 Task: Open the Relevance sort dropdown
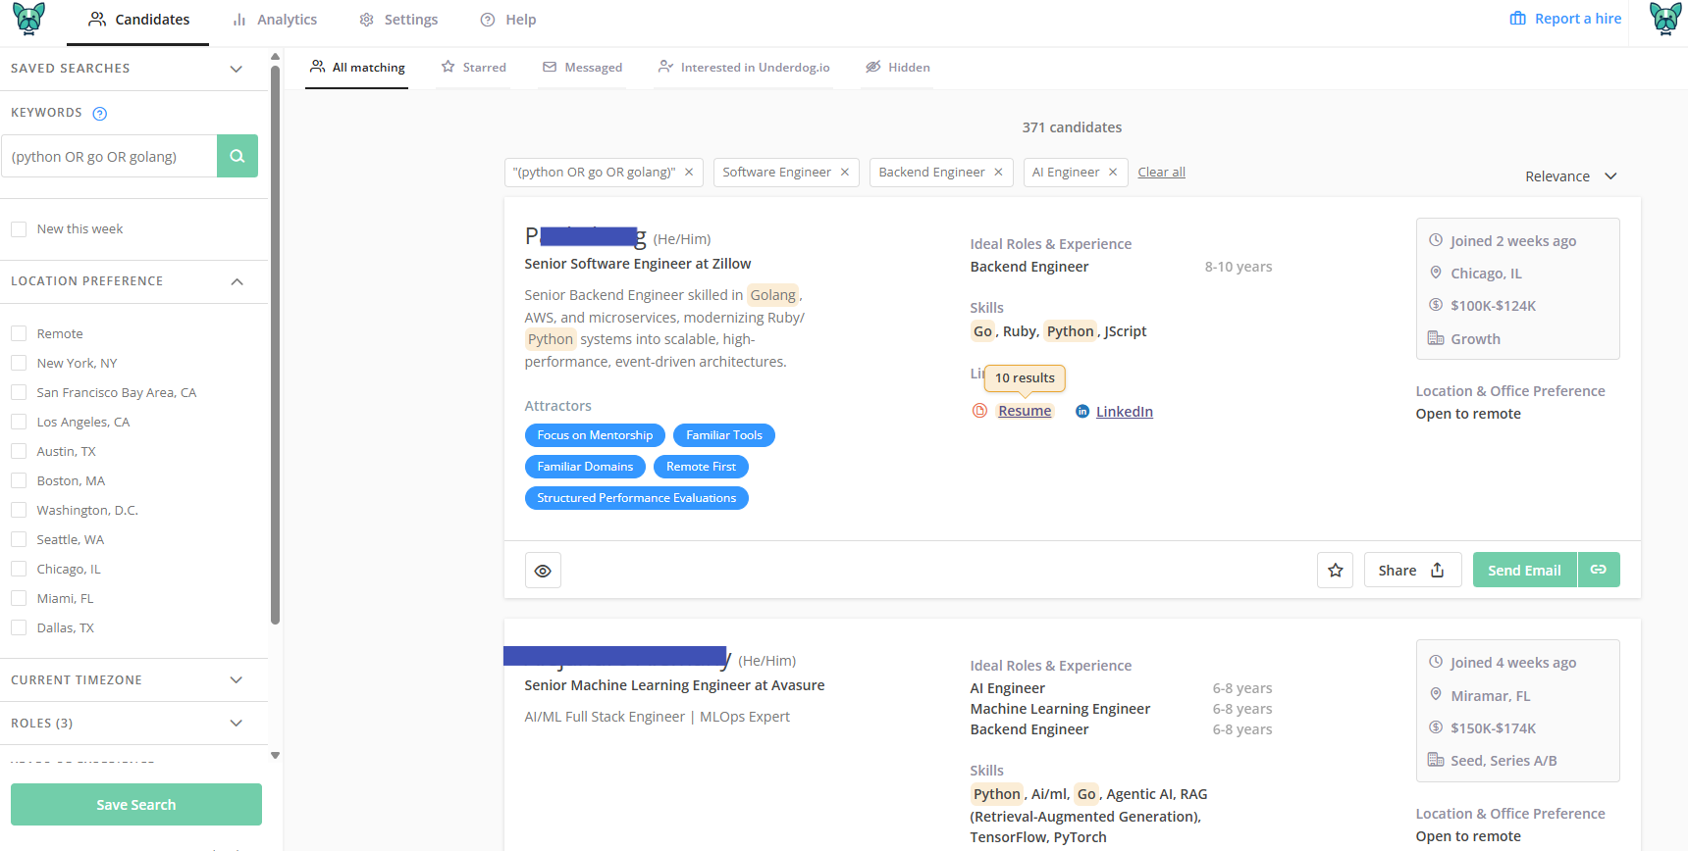pos(1570,176)
